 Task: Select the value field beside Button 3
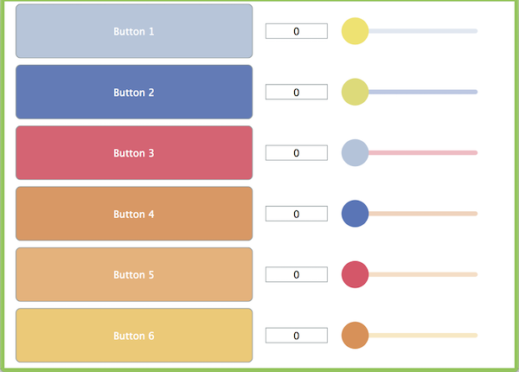pyautogui.click(x=296, y=153)
